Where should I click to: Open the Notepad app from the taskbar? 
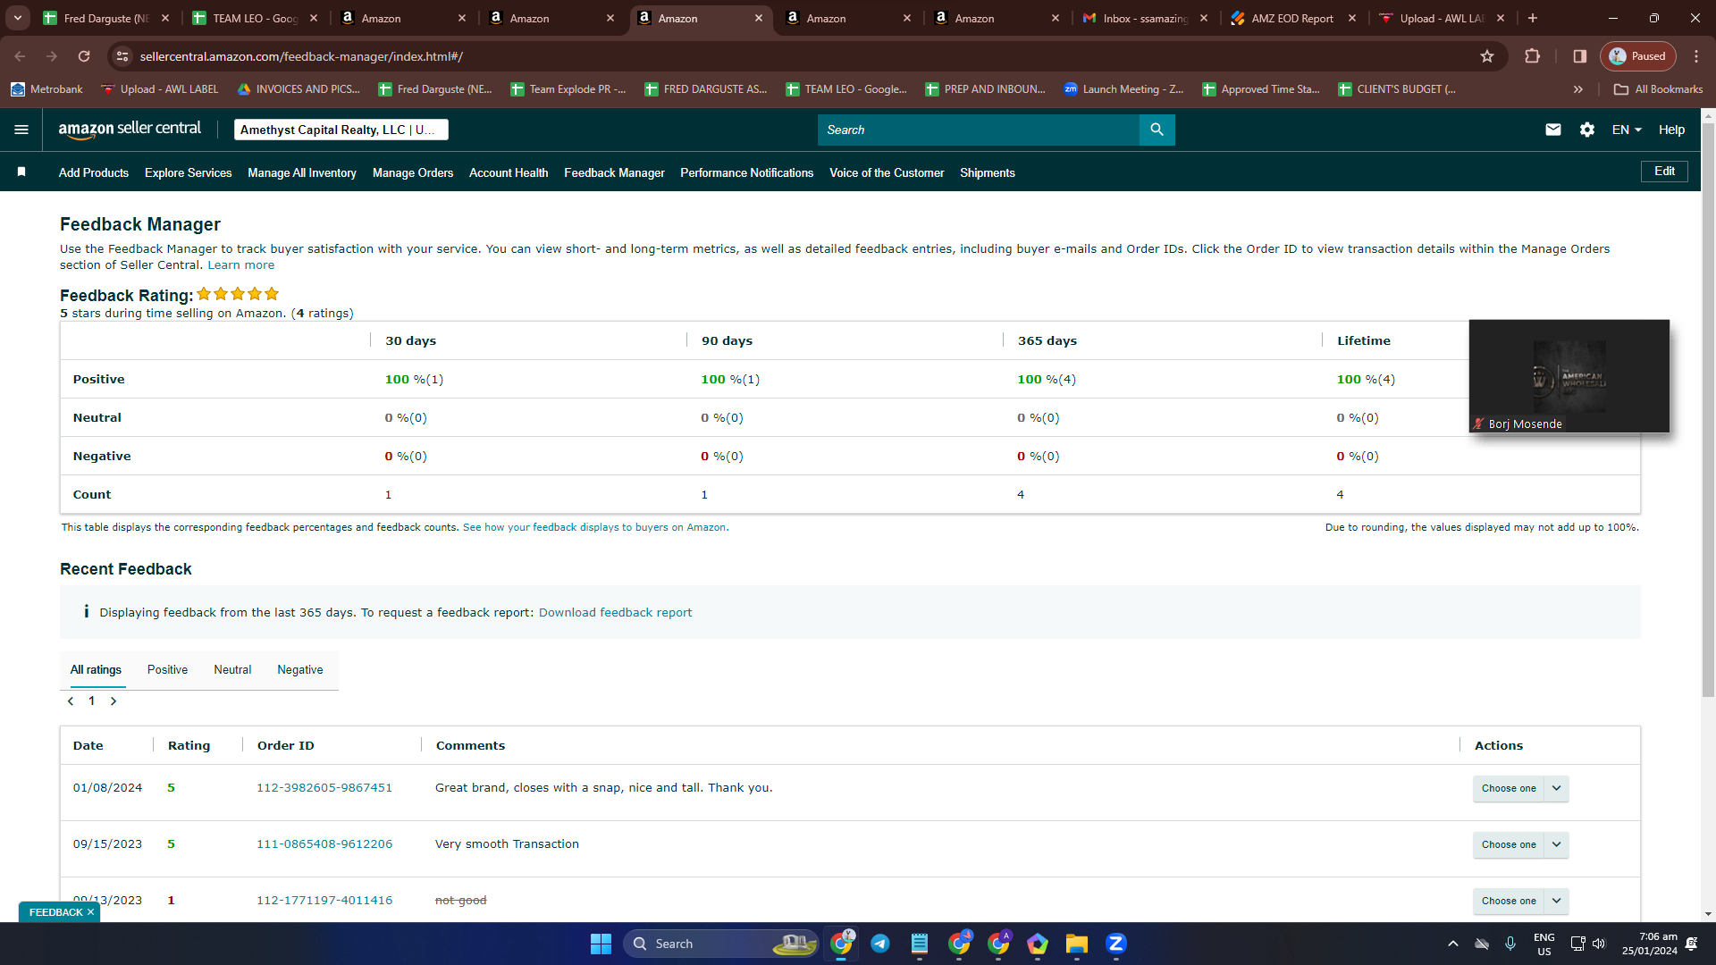(x=920, y=944)
